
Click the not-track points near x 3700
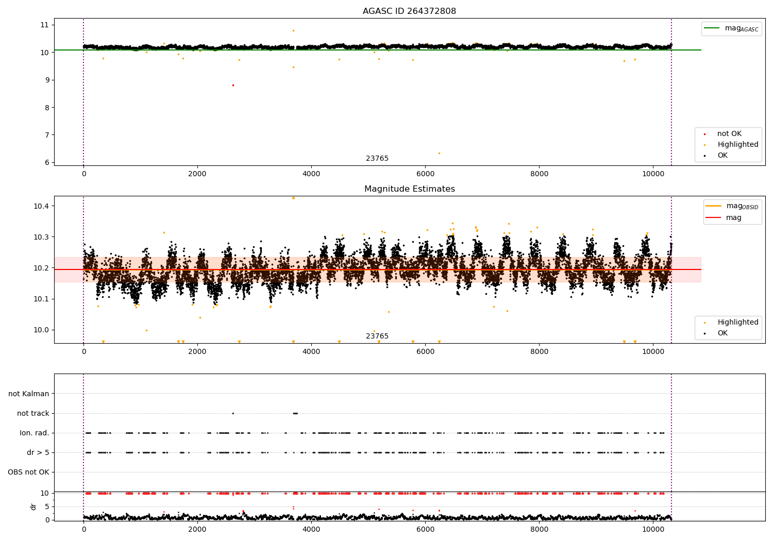point(295,413)
